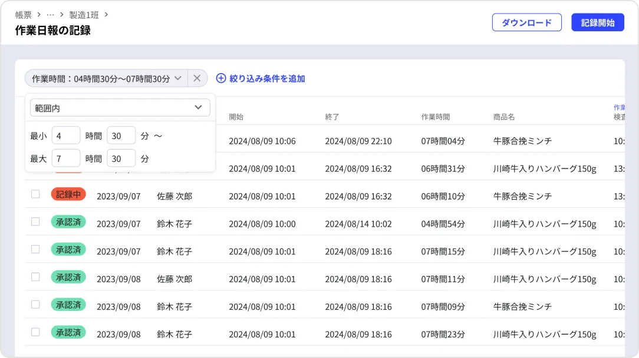
Task: Click the 作業時間 column header
Action: pyautogui.click(x=436, y=117)
